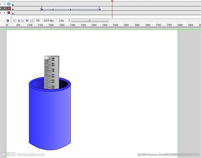Click the Delete layer trash icon
Viewport: 201px width, 158px height.
pos(8,21)
